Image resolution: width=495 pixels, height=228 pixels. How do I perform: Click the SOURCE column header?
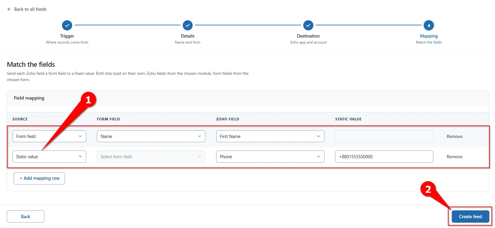coord(20,119)
